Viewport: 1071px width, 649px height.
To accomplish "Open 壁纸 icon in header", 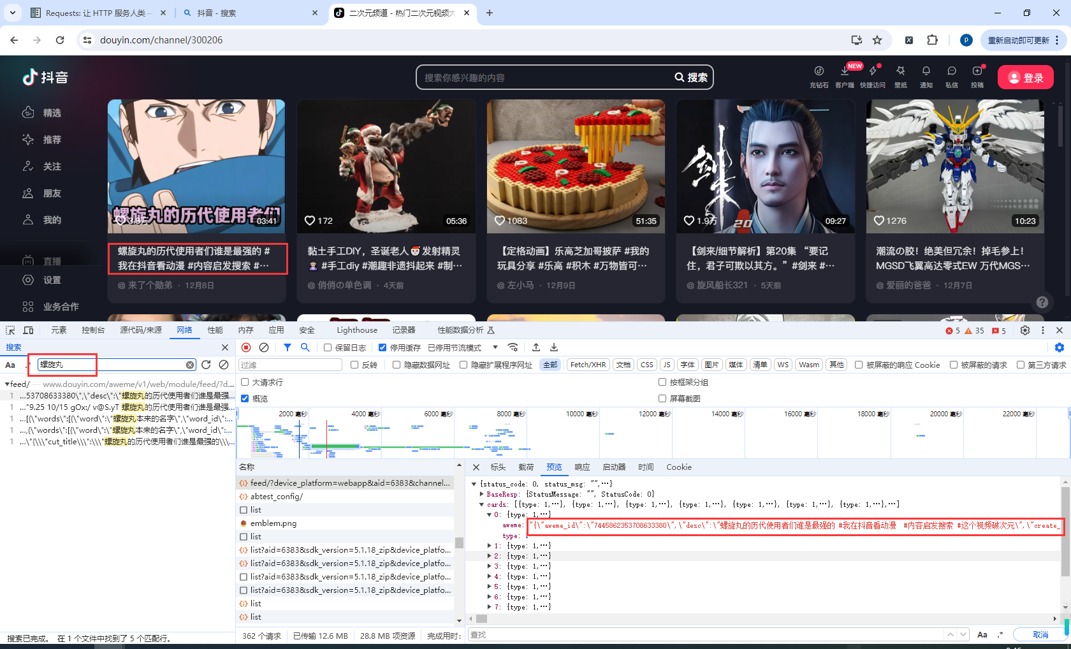I will click(901, 77).
